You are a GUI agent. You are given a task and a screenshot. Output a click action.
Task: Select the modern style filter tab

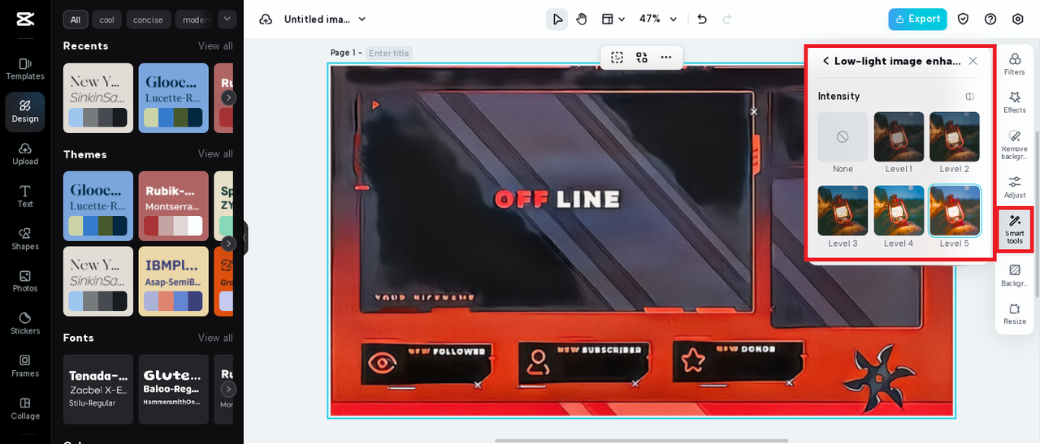tap(195, 19)
